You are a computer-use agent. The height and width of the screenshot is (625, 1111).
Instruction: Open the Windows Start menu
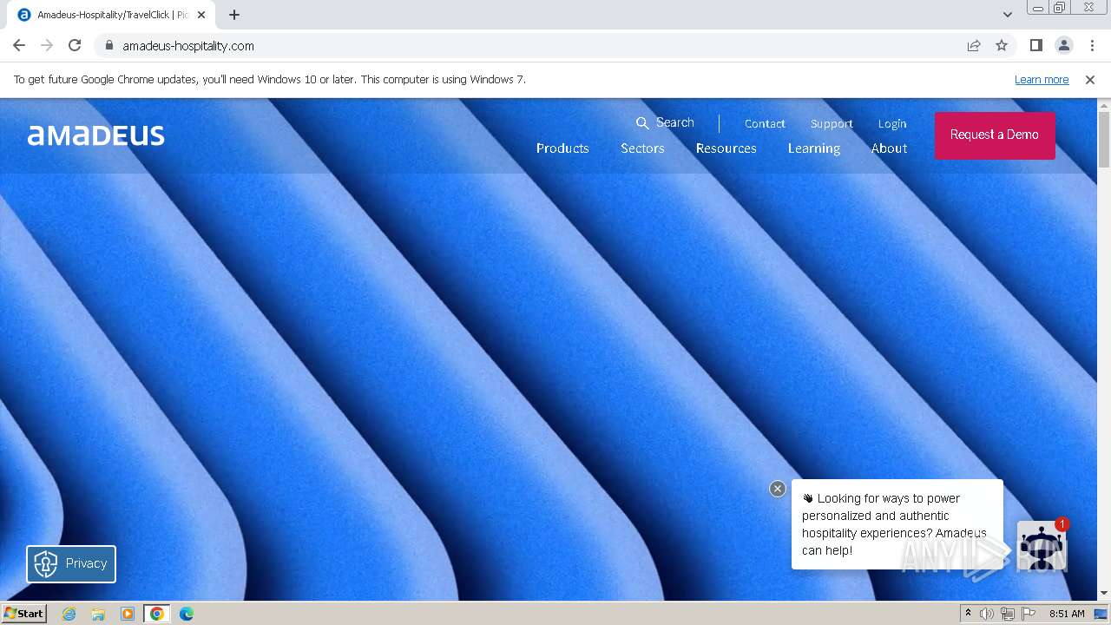click(x=23, y=614)
